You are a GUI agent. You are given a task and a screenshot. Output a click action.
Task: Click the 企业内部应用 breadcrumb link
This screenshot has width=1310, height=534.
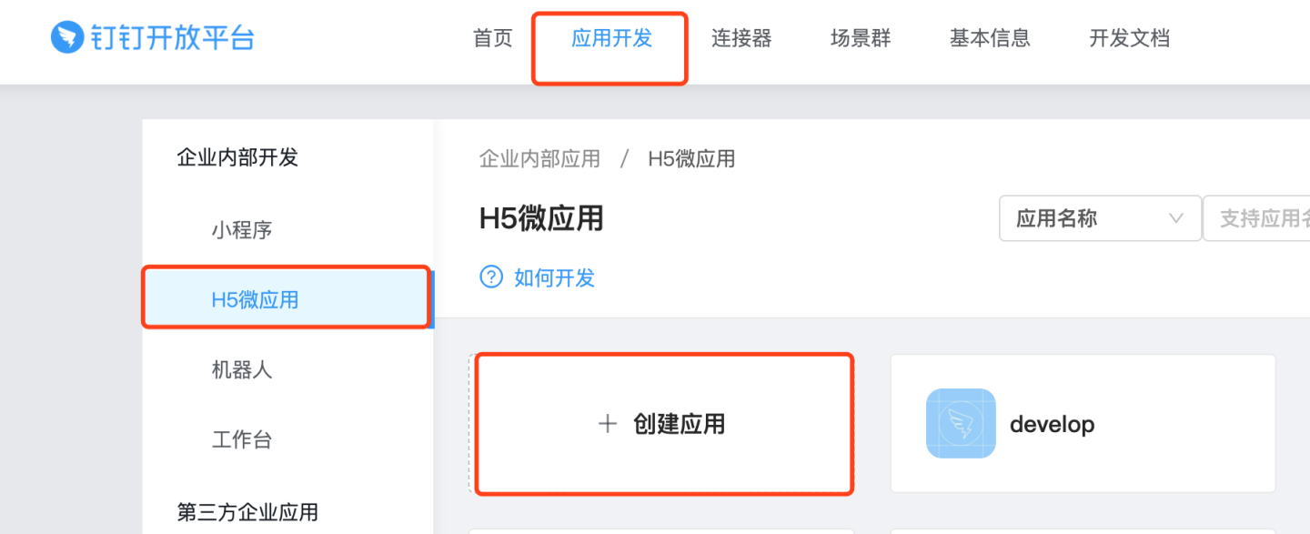tap(539, 159)
